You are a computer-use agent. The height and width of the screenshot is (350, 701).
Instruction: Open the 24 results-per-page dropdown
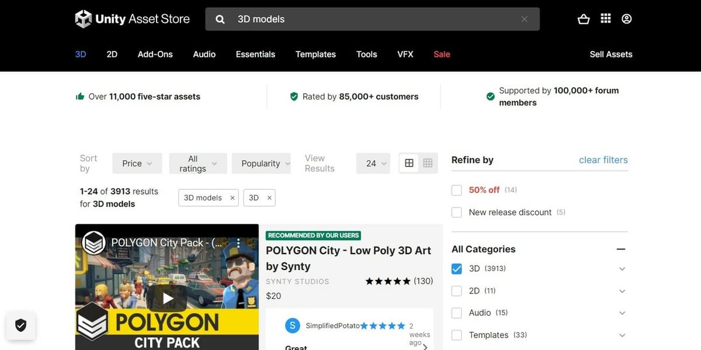373,164
